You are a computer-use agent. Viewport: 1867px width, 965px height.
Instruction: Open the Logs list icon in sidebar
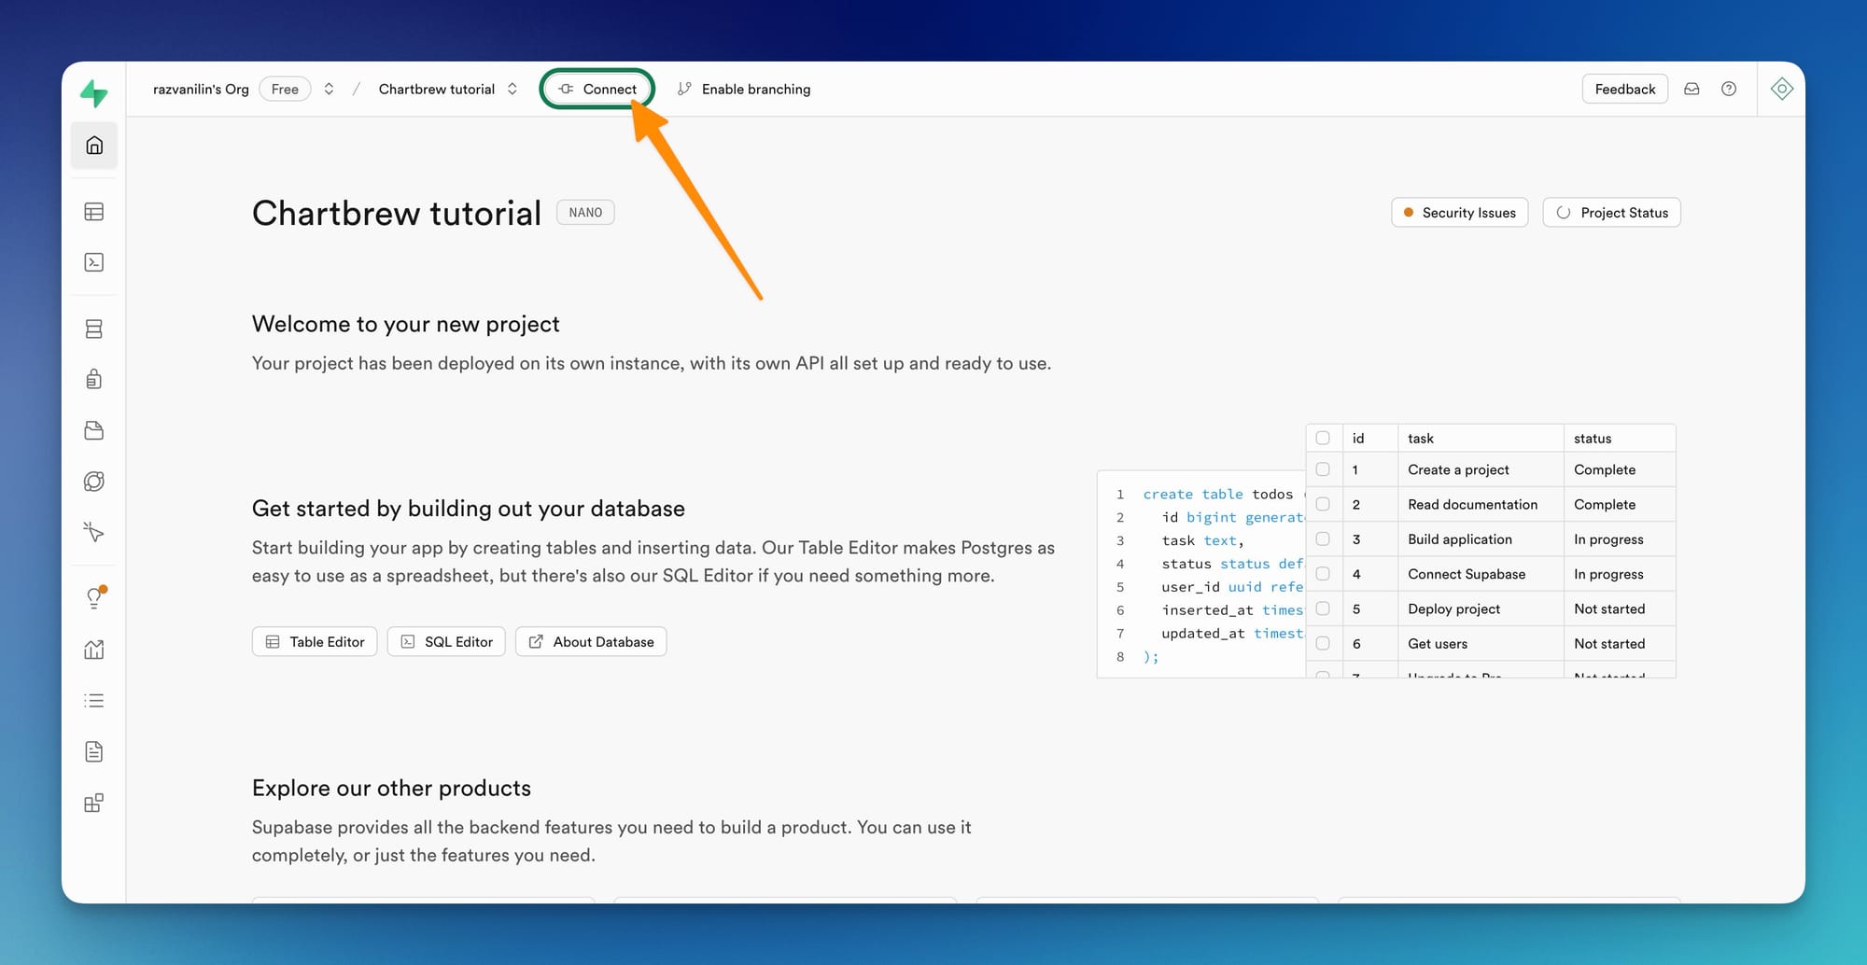tap(93, 700)
